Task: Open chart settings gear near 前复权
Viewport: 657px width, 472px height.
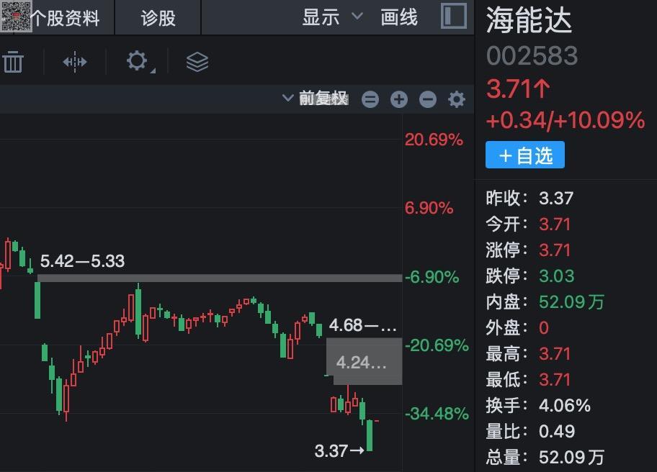Action: click(457, 99)
